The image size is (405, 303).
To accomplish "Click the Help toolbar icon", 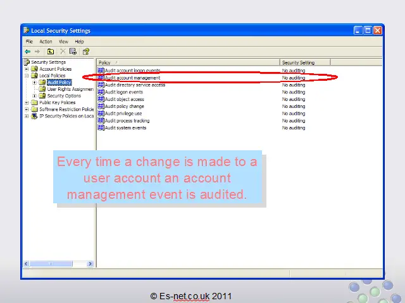I will [x=86, y=52].
